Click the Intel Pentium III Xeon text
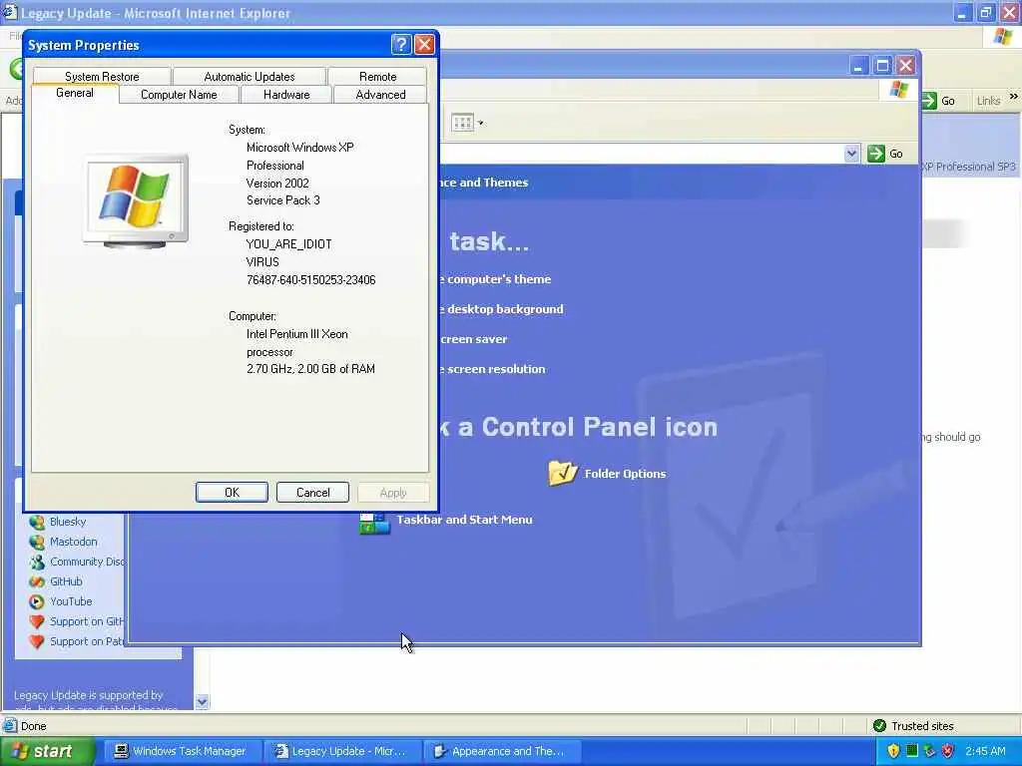The height and width of the screenshot is (766, 1022). tap(297, 334)
